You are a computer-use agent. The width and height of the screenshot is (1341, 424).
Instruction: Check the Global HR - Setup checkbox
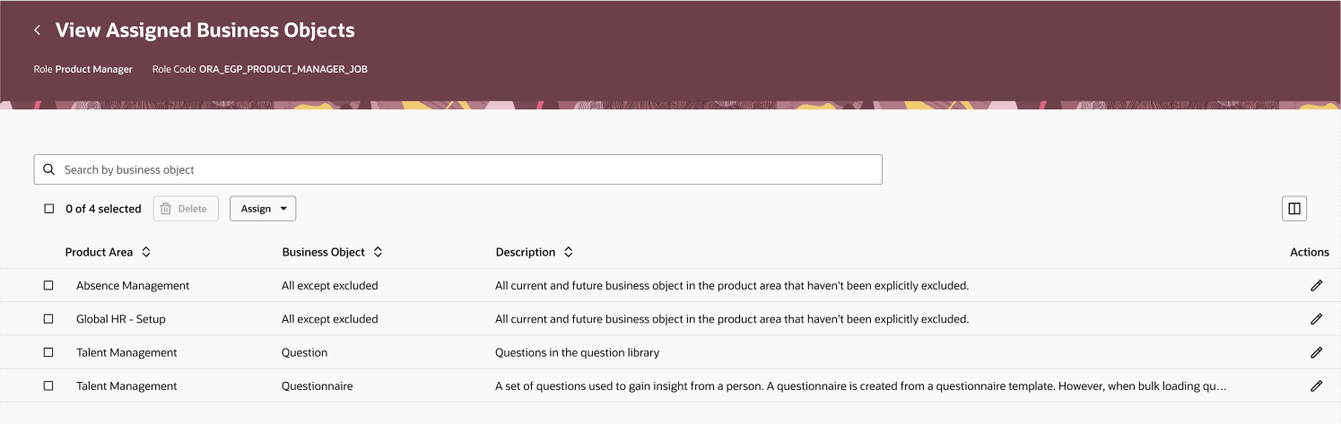[48, 319]
